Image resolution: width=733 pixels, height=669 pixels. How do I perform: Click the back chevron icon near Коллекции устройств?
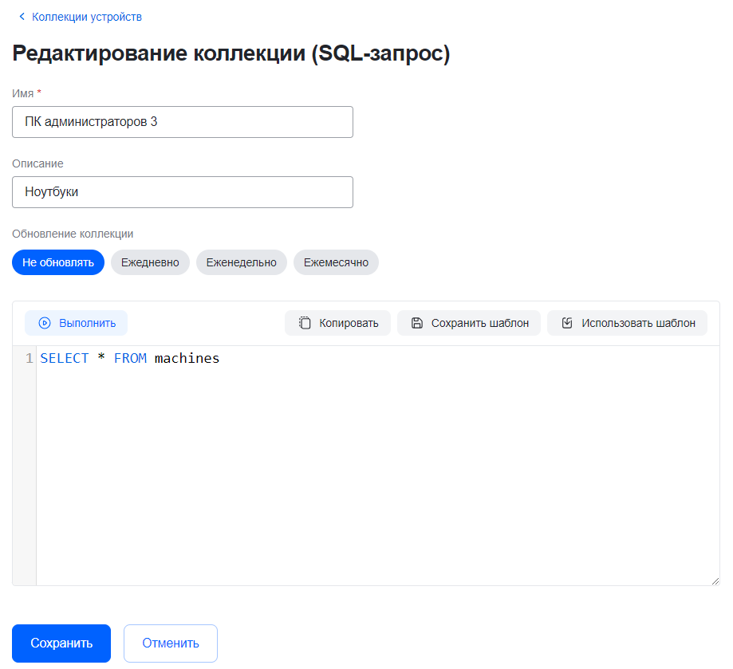tap(22, 17)
